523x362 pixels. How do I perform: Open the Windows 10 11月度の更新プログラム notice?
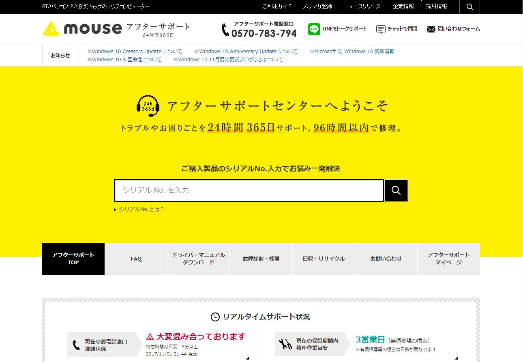[228, 60]
